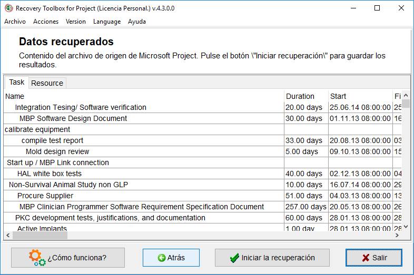Click the 33.00 days duration cell
This screenshot has height=275, width=414.
pos(306,140)
